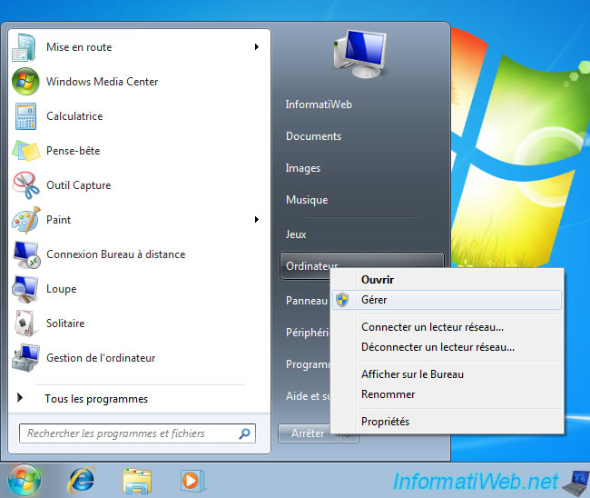This screenshot has width=590, height=498.
Task: Choose Afficher sur le Bureau
Action: click(x=447, y=374)
